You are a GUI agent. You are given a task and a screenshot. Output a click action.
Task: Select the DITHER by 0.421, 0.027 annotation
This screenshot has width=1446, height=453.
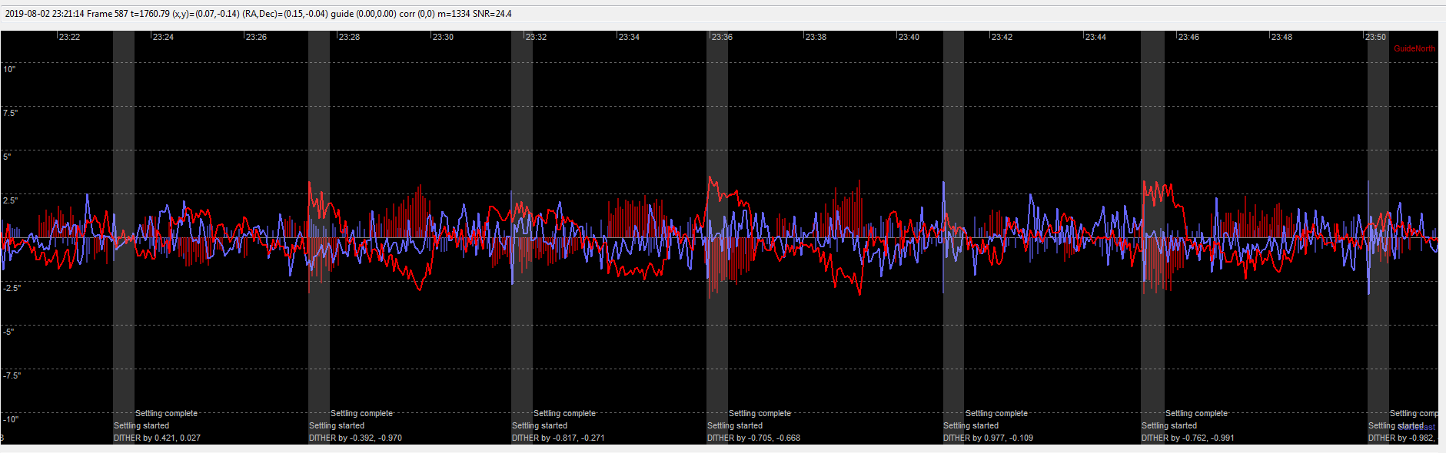(x=157, y=438)
